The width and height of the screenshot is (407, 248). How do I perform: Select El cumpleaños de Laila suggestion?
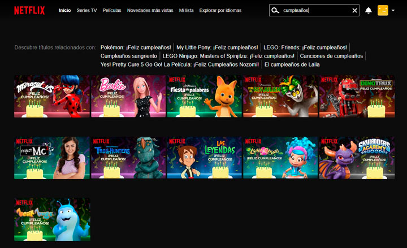(x=292, y=64)
